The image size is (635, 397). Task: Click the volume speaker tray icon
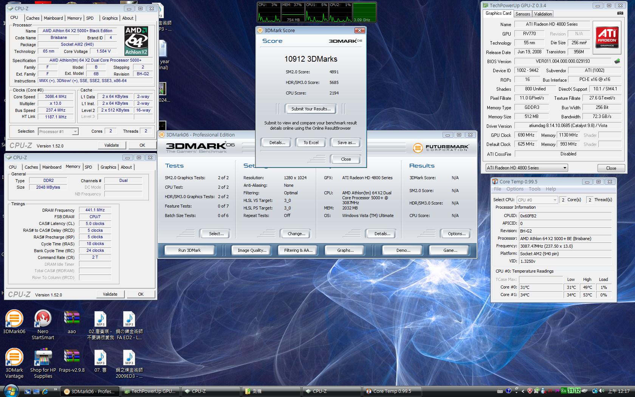[x=602, y=391]
